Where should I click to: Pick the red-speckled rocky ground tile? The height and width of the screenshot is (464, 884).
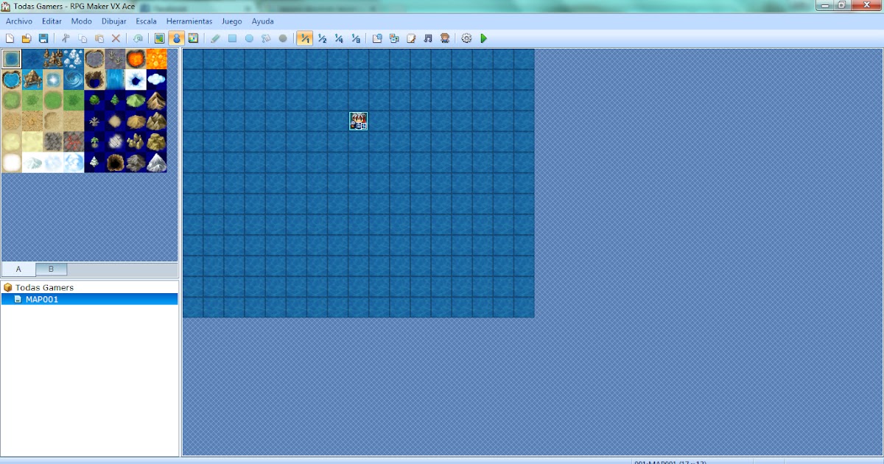[74, 141]
